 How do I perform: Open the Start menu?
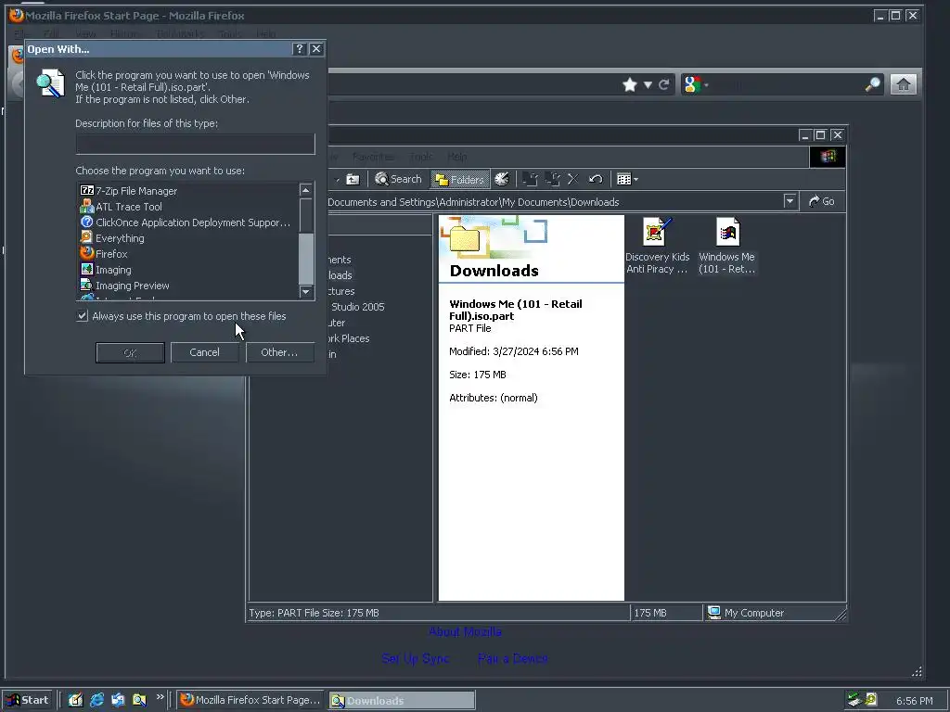tap(27, 700)
